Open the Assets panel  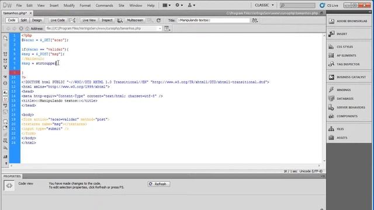349,138
